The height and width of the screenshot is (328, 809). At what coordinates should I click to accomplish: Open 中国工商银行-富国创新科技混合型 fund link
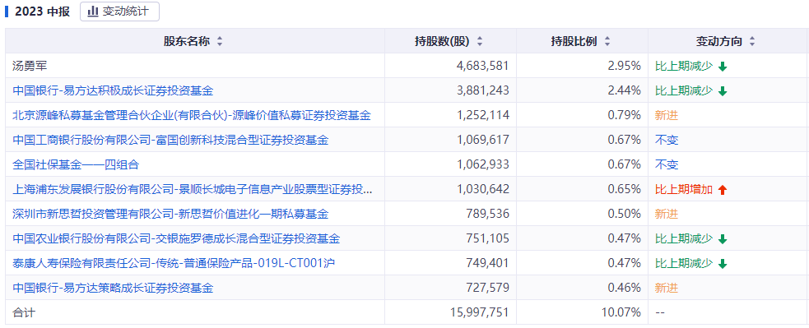coord(170,141)
